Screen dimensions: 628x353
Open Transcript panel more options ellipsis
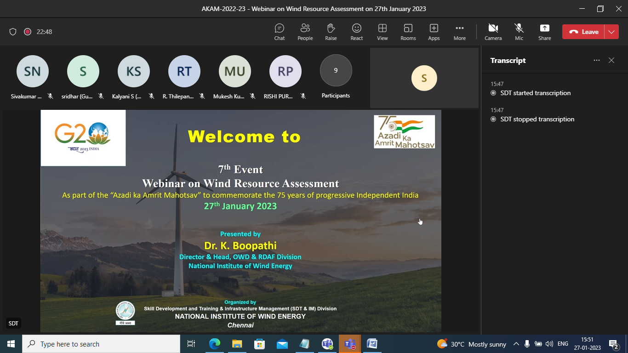tap(596, 60)
